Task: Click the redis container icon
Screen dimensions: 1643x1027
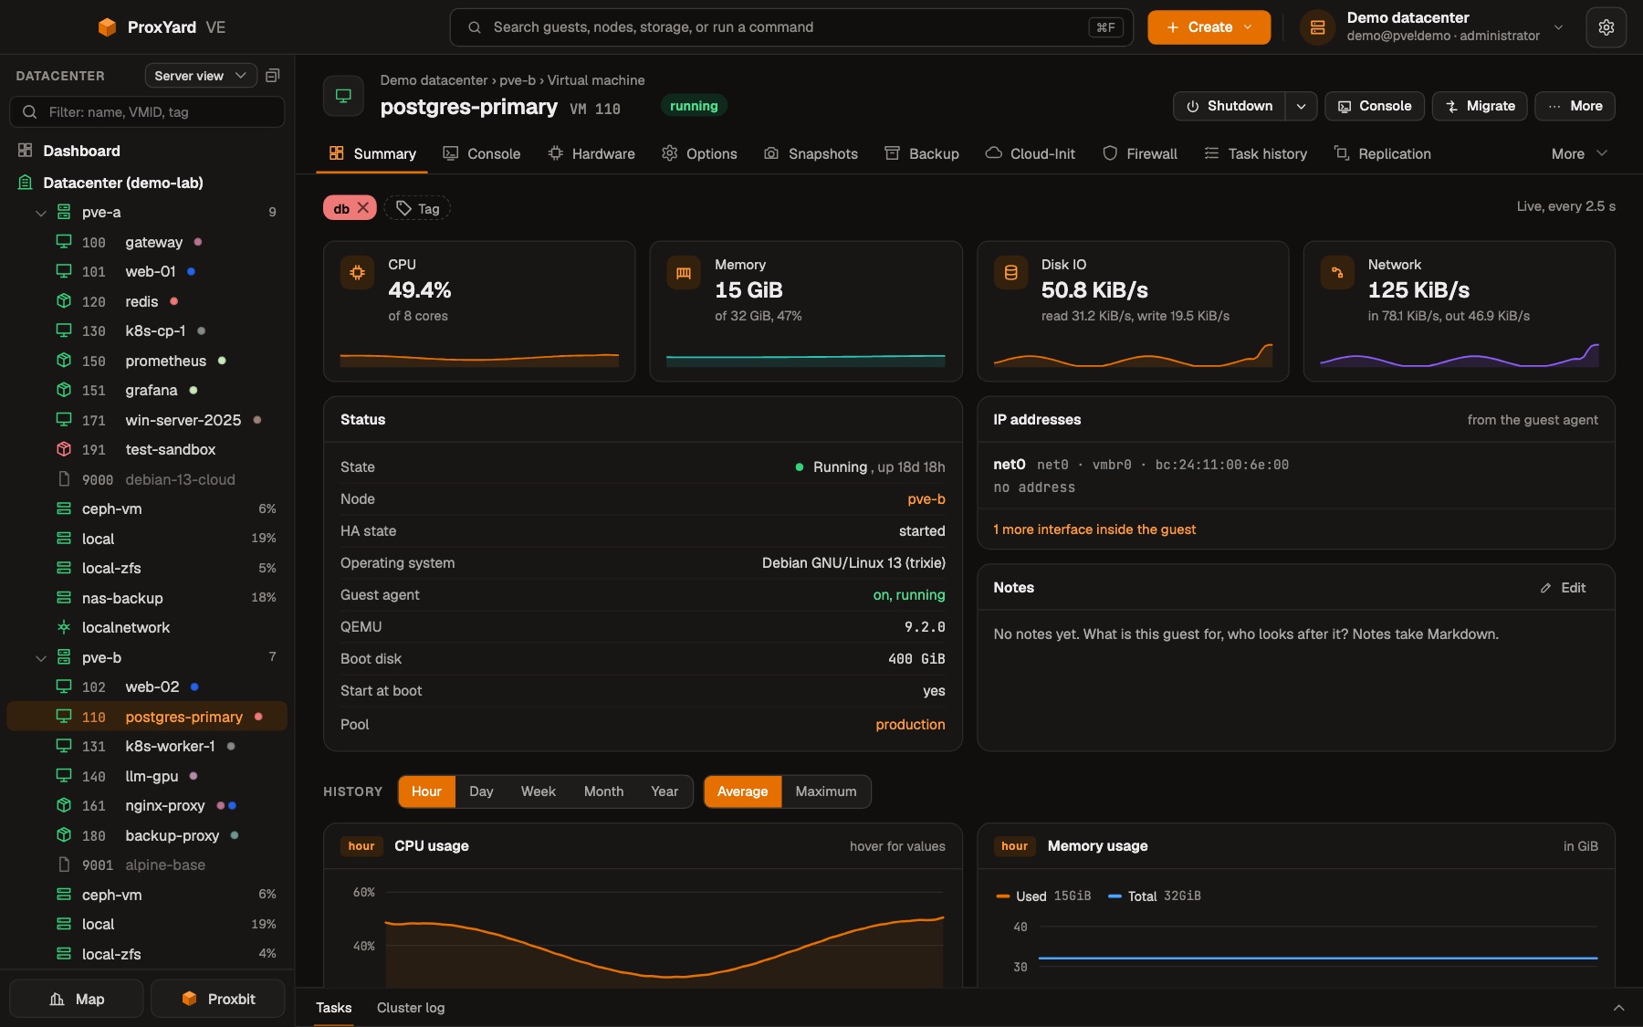Action: (x=64, y=301)
